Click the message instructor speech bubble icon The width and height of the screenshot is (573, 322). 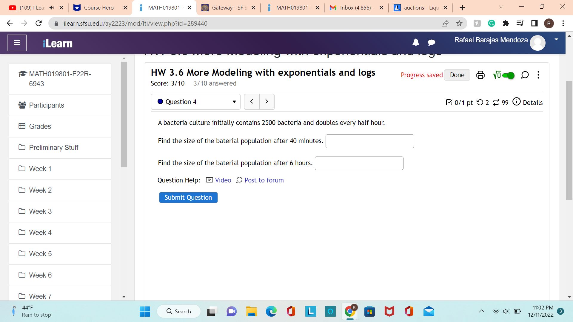click(525, 75)
